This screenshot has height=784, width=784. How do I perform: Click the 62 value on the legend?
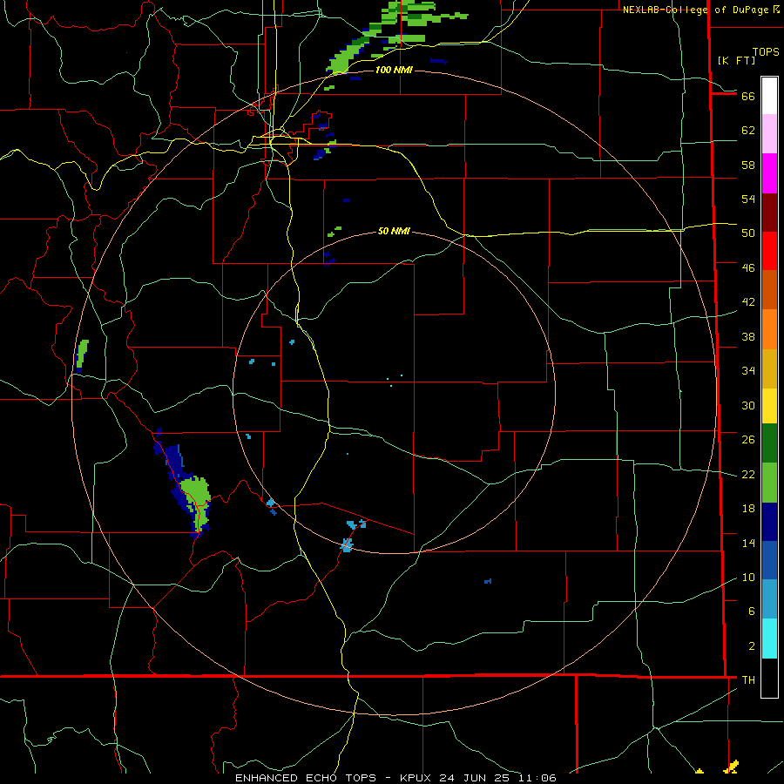748,131
